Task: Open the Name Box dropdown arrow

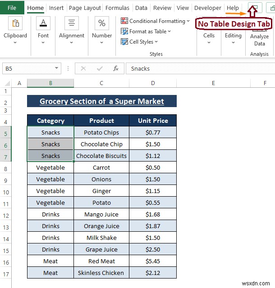Action: [56, 68]
